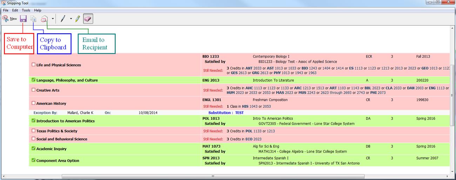The width and height of the screenshot is (456, 180).
Task: Open the File menu
Action: [x=6, y=11]
